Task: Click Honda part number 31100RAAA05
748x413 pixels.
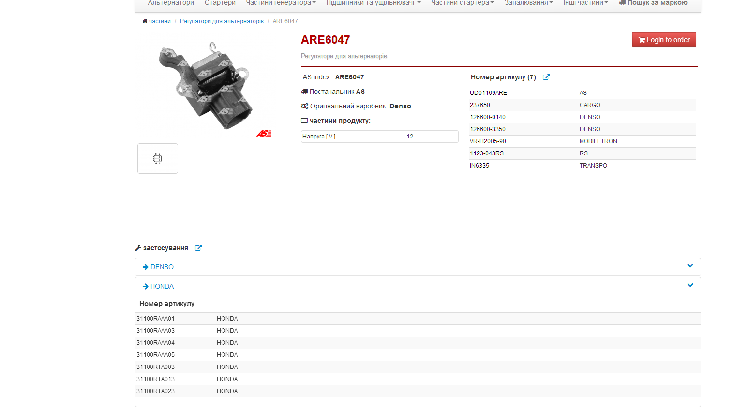Action: click(x=155, y=355)
